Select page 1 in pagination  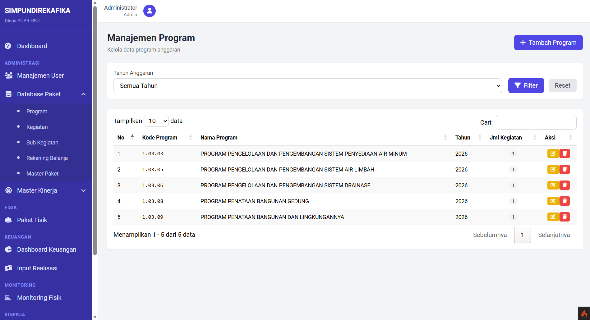tap(523, 235)
